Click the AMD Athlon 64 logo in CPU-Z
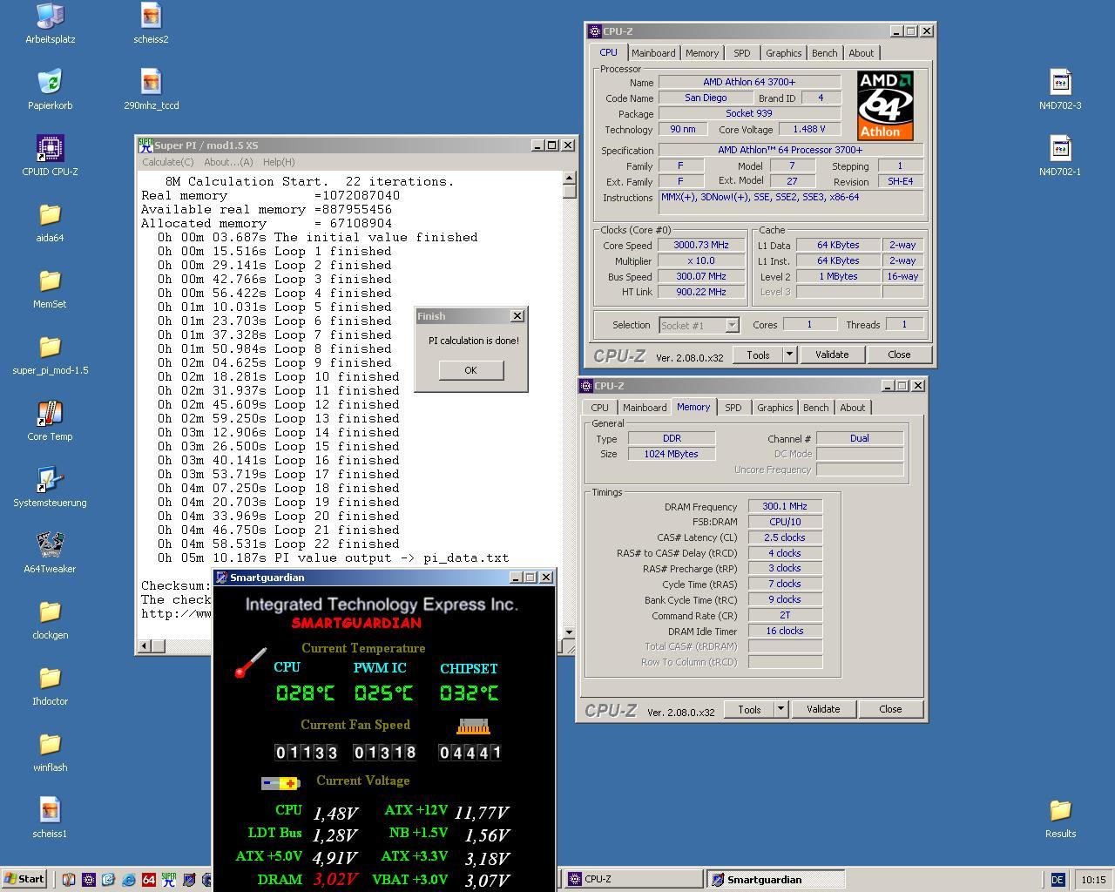The width and height of the screenshot is (1115, 892). pyautogui.click(x=885, y=106)
